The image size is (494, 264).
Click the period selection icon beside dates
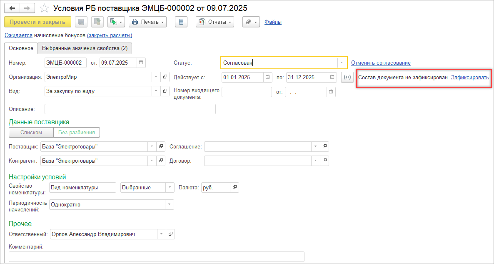tap(347, 77)
